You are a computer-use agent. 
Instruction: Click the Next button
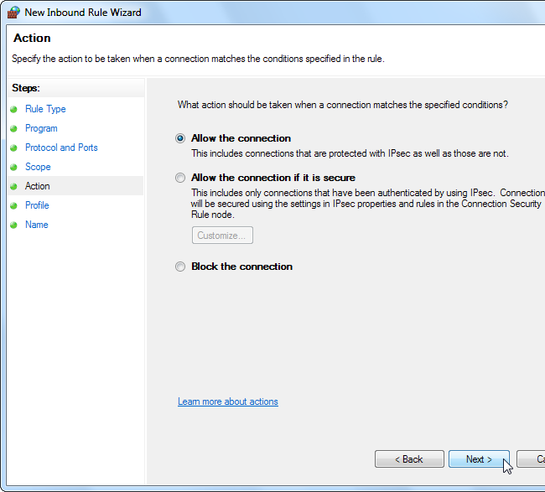(x=479, y=459)
